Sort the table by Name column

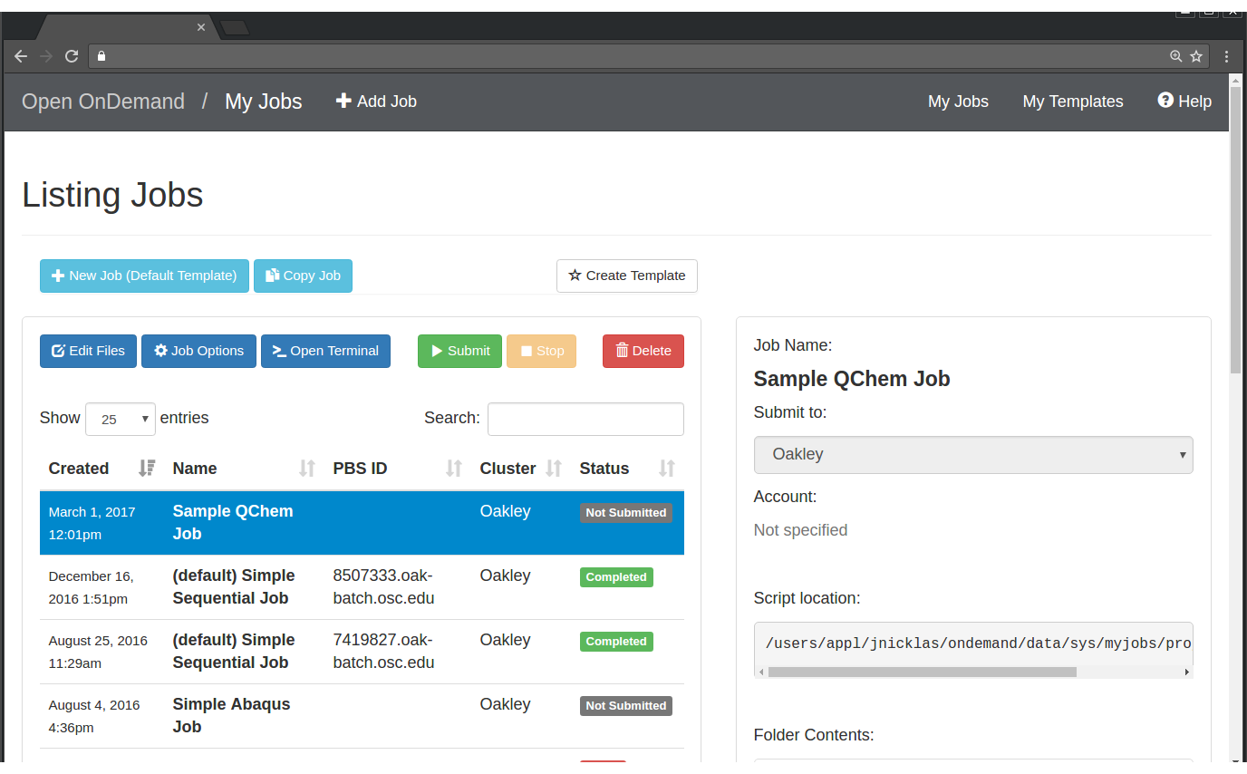tap(244, 469)
